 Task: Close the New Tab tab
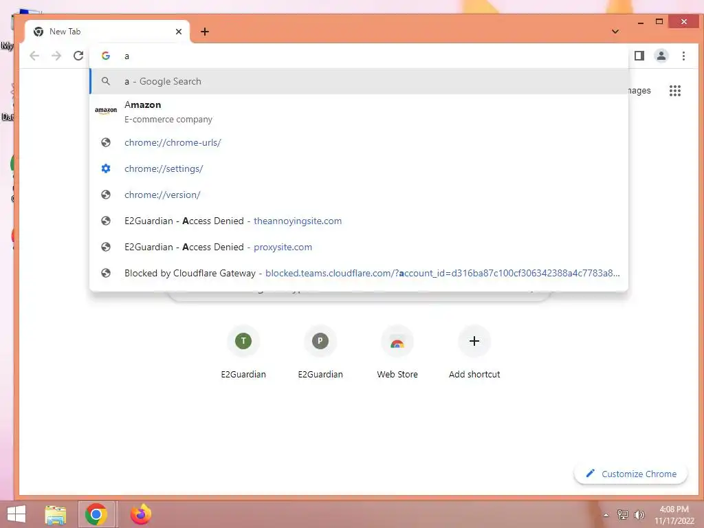coord(179,32)
